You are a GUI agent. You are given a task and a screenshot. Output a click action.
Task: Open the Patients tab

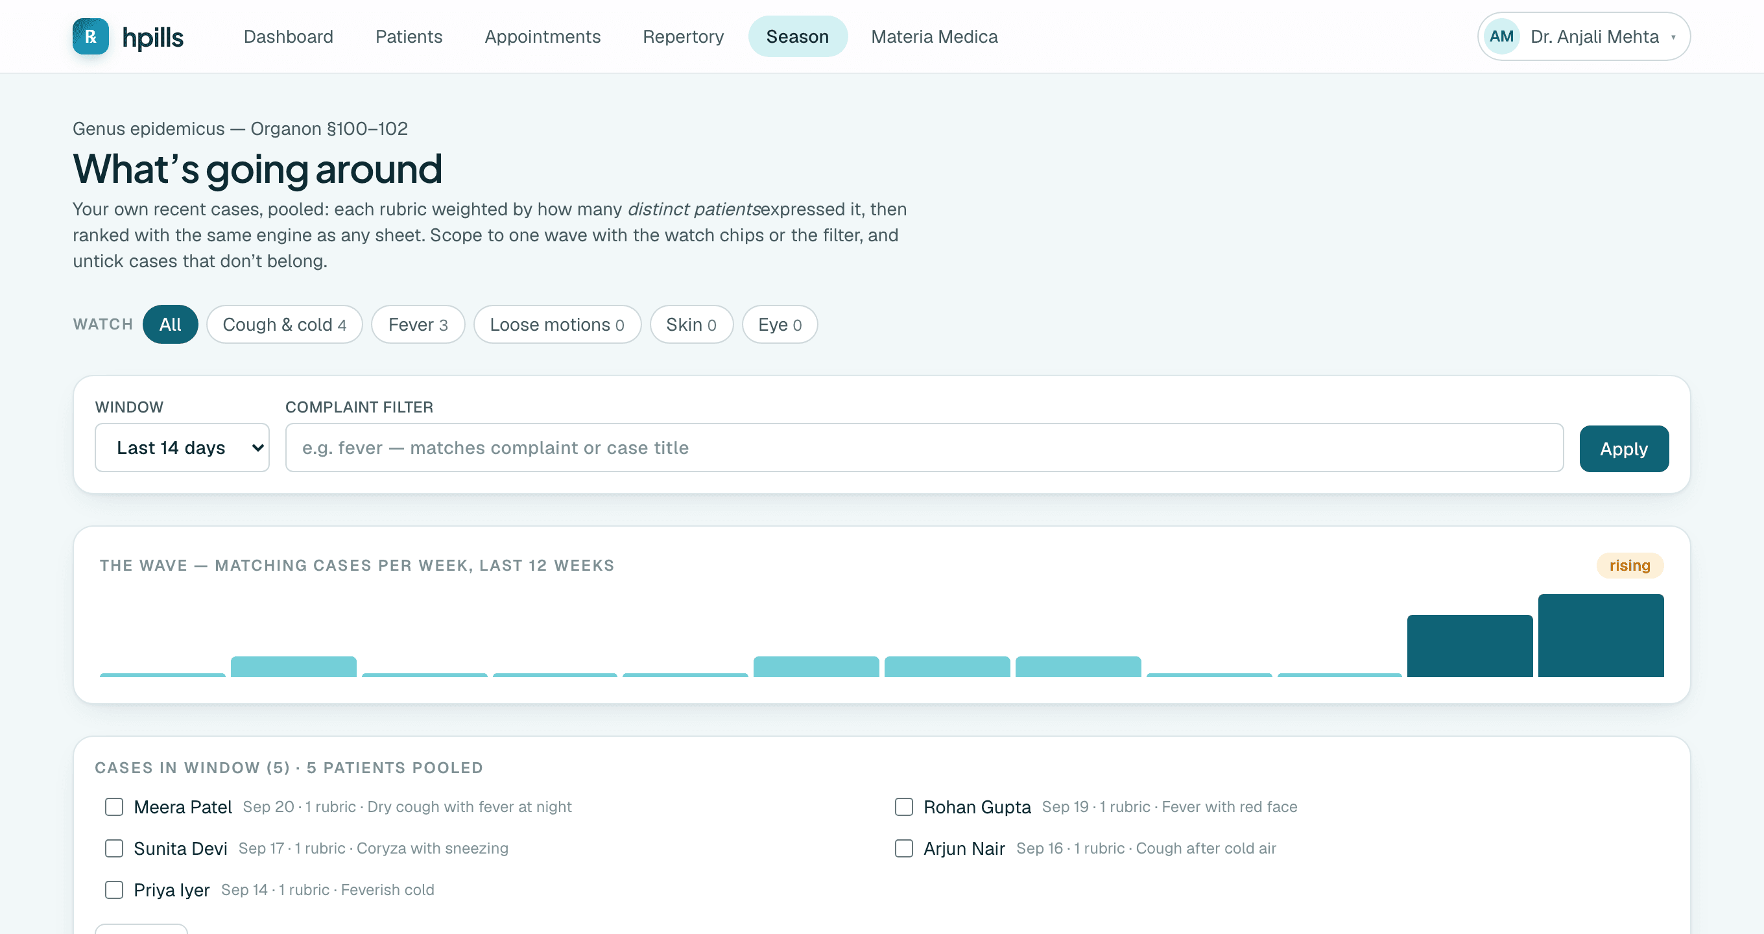[x=409, y=36]
